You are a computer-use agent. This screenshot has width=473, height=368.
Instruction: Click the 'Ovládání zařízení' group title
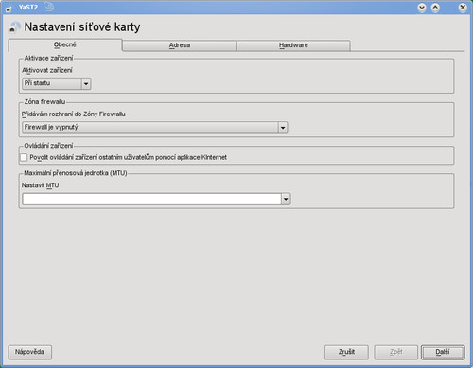click(x=48, y=146)
